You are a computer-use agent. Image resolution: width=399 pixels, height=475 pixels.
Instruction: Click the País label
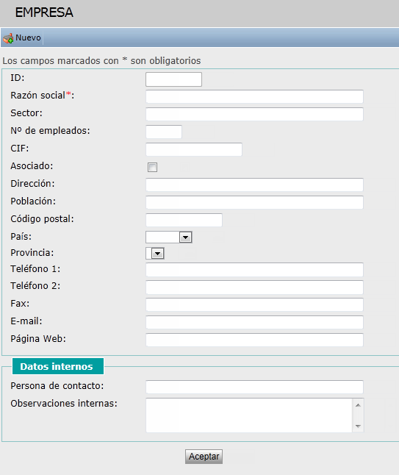tap(21, 236)
